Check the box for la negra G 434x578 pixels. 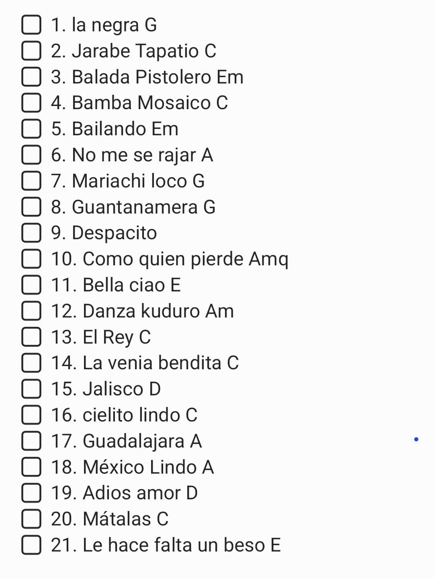pos(31,25)
